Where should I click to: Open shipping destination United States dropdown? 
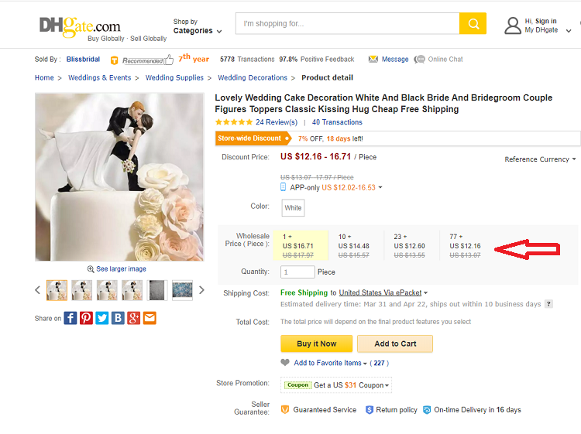click(x=383, y=293)
